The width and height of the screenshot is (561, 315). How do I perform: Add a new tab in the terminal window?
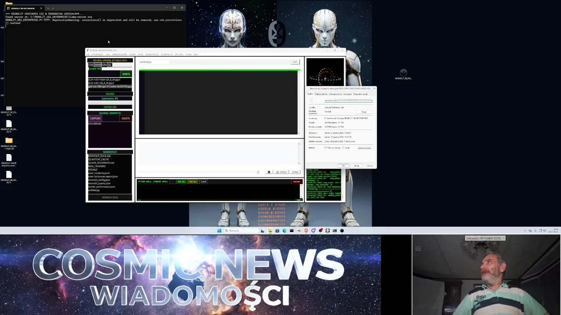coord(48,8)
